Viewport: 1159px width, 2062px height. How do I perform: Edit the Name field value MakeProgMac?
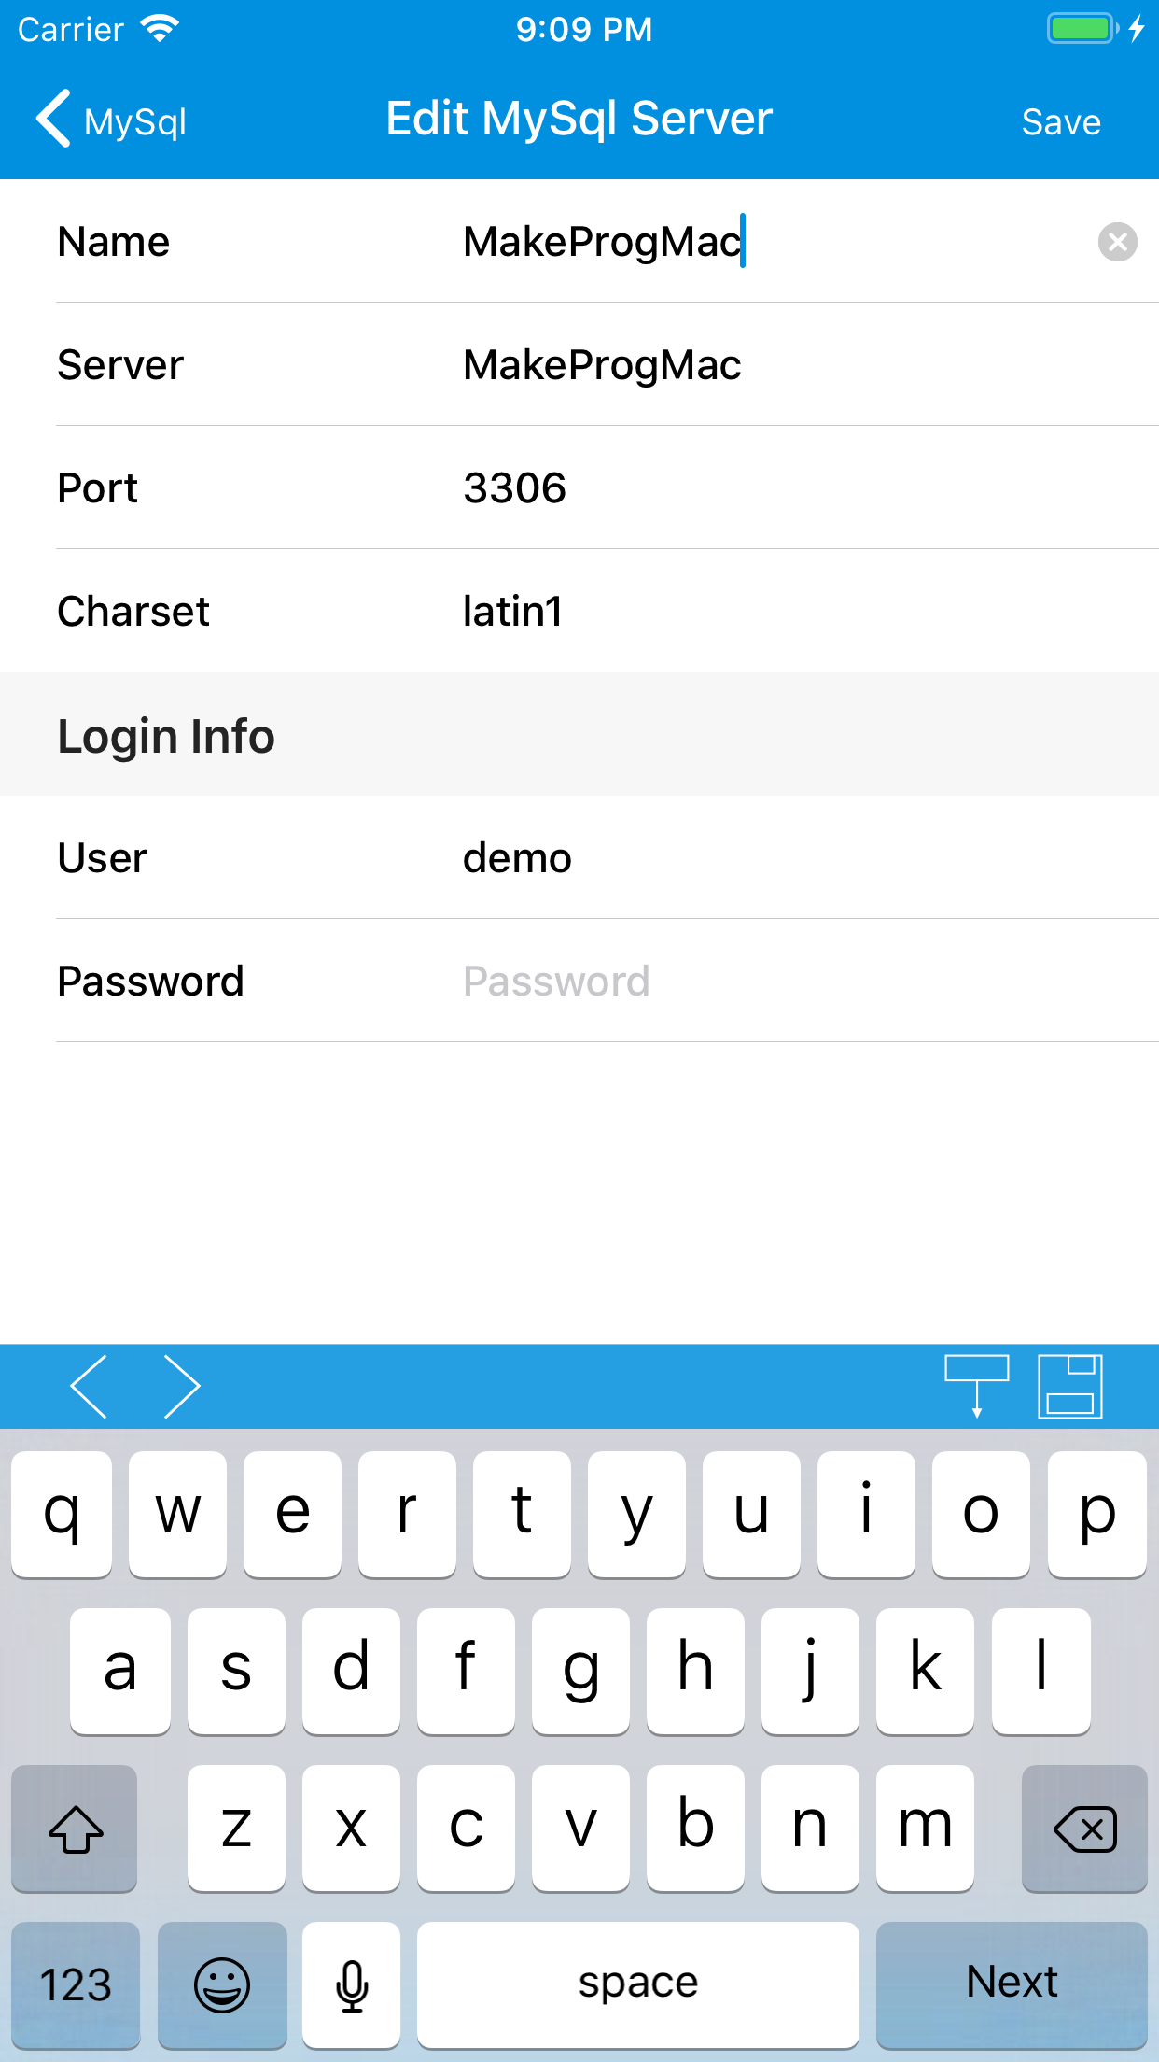pyautogui.click(x=602, y=242)
